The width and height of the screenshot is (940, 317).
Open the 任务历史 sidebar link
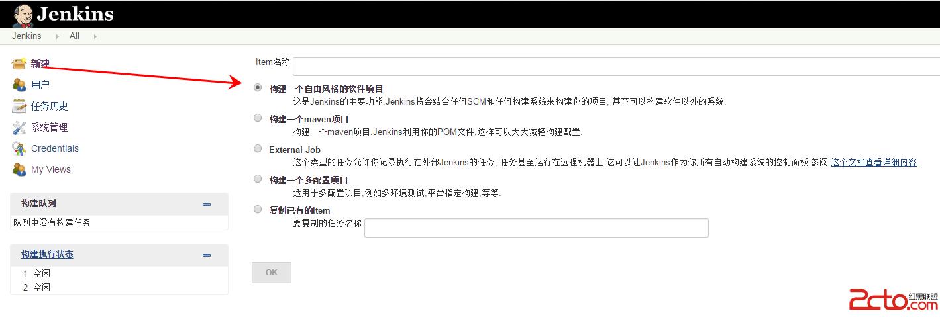pos(50,106)
